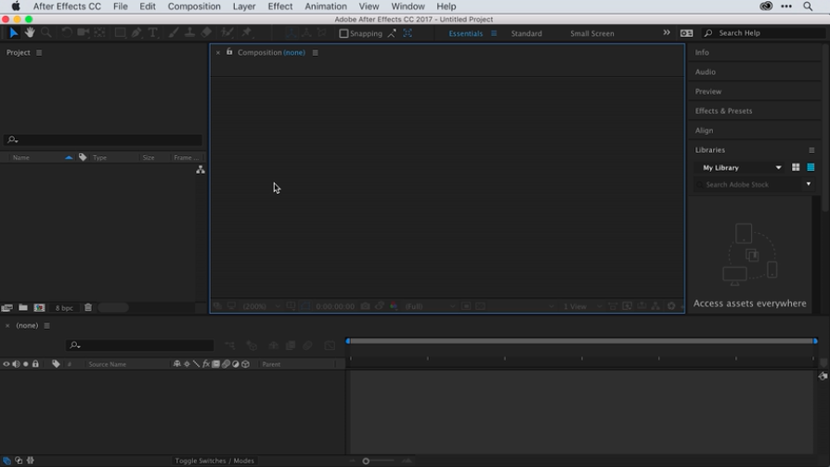The height and width of the screenshot is (467, 830).
Task: Select the Roto Brush tool
Action: (227, 32)
